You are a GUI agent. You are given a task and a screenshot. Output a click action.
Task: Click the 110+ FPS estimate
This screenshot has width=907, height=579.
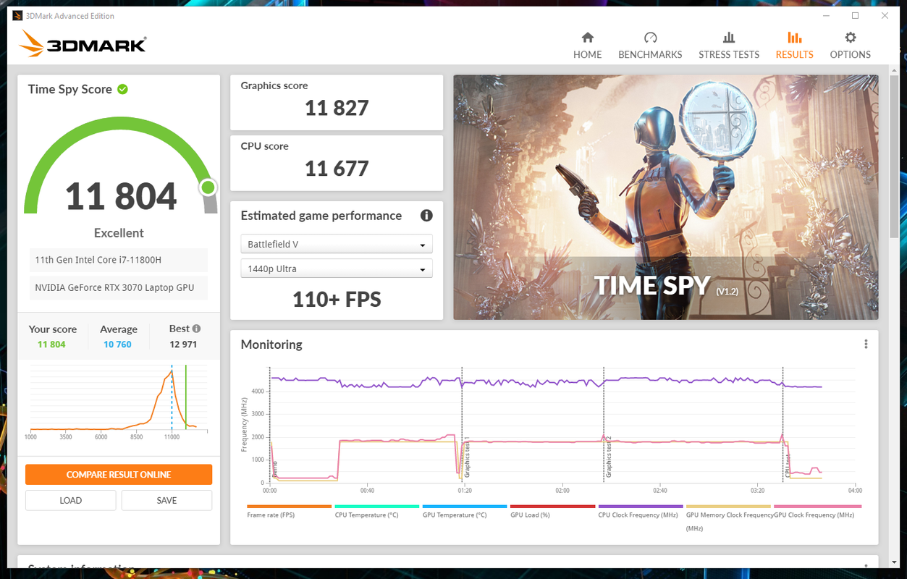[x=337, y=299]
